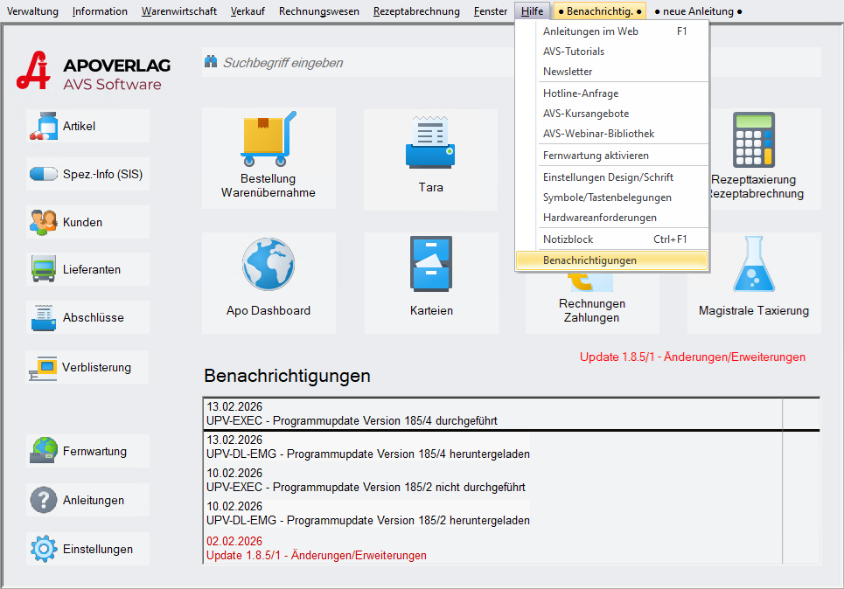
Task: Select Fernwartung aktivieren menu entry
Action: pyautogui.click(x=596, y=156)
